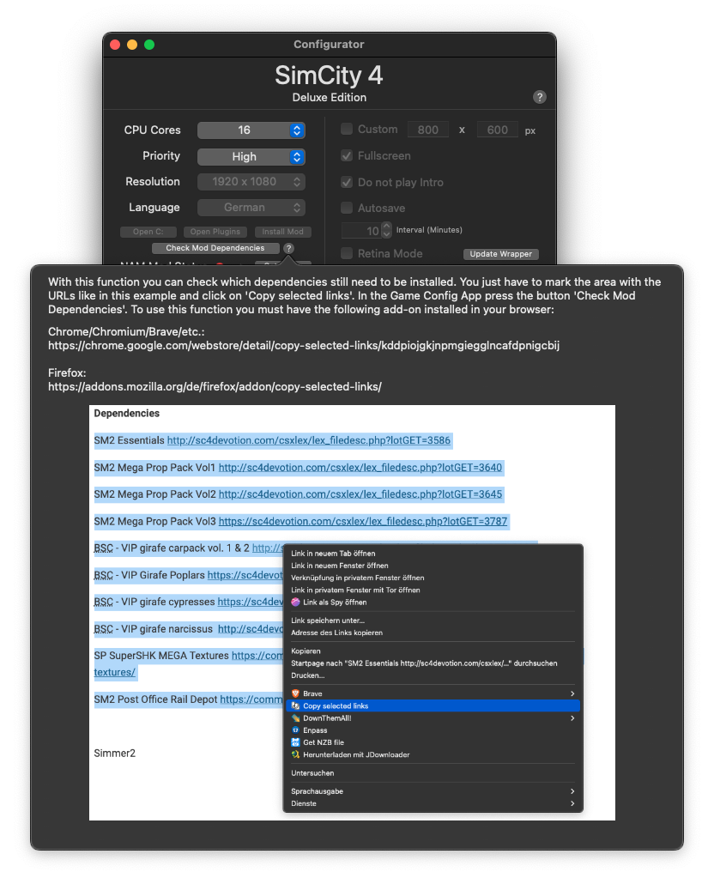Click the Update Wrapper button
714x884 pixels.
[x=501, y=254]
